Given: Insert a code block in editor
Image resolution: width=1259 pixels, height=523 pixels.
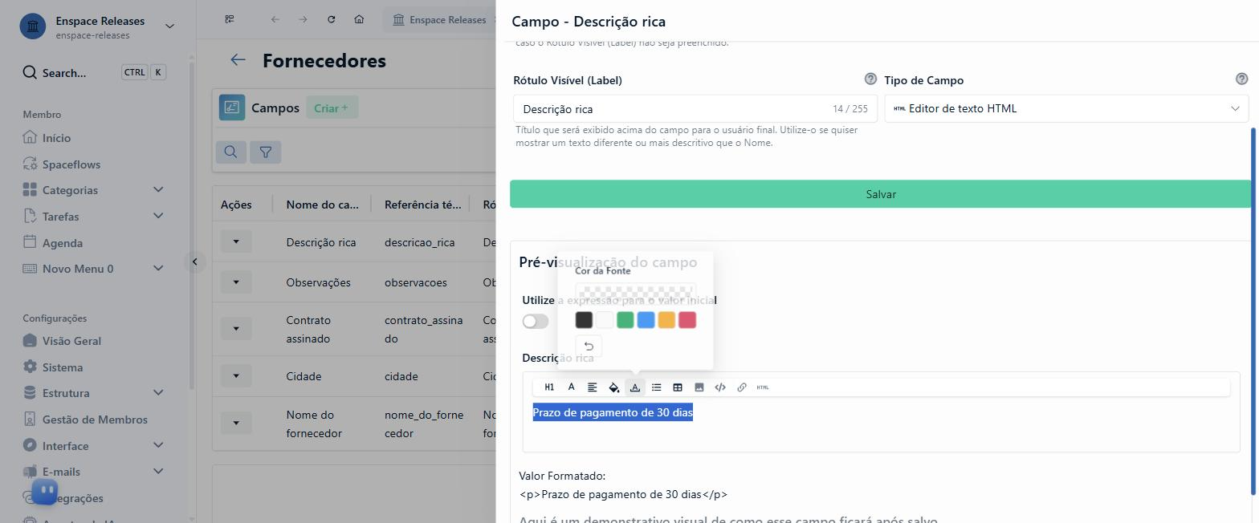Looking at the screenshot, I should pyautogui.click(x=720, y=387).
